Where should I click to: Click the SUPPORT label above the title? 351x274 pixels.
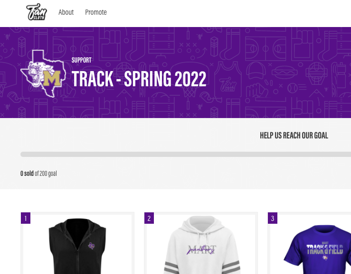pyautogui.click(x=82, y=60)
